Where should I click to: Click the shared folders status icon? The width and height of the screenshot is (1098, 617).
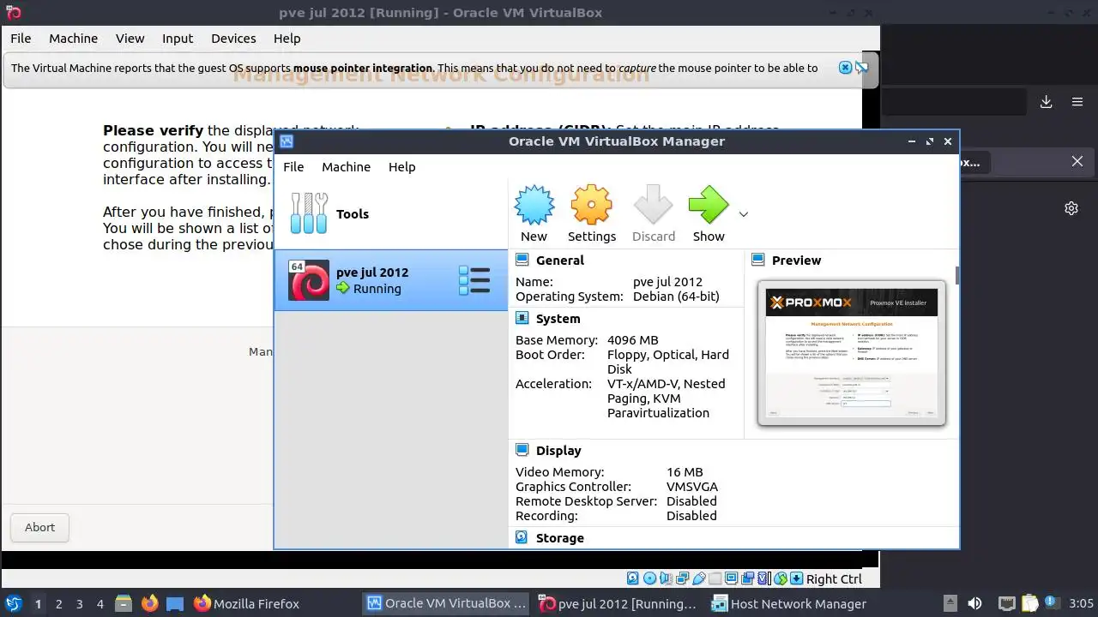tap(715, 578)
